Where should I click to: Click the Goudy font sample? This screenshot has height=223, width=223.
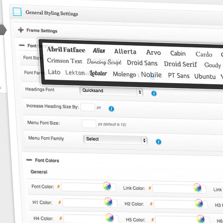point(213,65)
